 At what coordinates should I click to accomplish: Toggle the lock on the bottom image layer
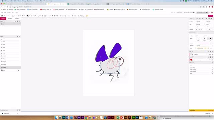18,70
